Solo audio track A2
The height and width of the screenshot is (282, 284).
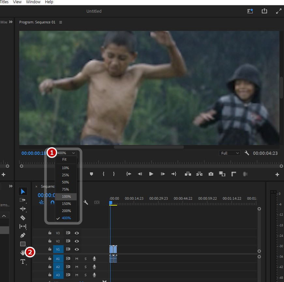[86, 267]
